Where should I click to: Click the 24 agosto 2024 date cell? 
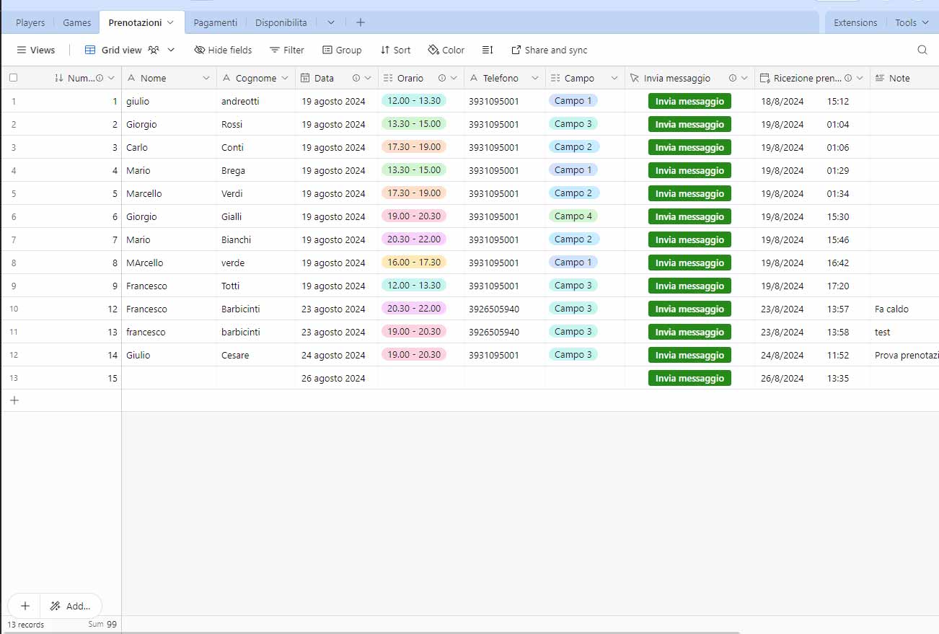[x=337, y=355]
